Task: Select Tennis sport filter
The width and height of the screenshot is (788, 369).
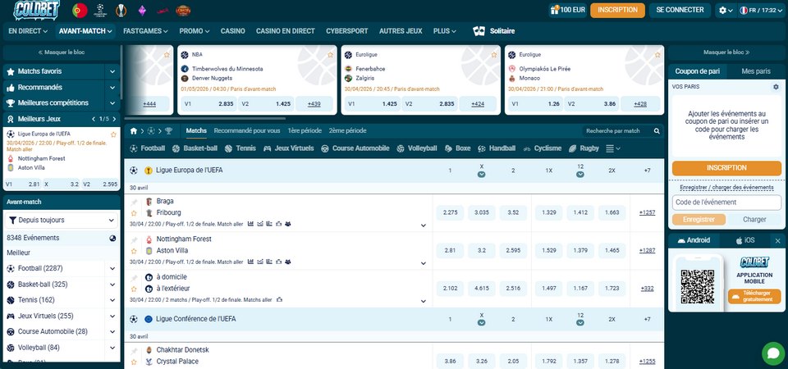Action: click(x=241, y=148)
